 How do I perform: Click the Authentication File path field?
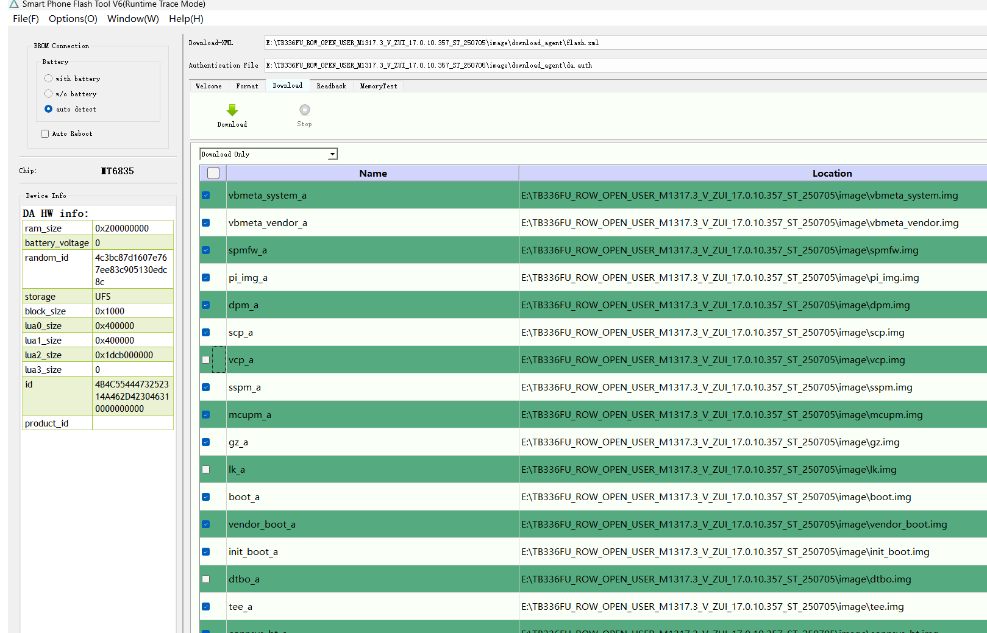tap(625, 65)
